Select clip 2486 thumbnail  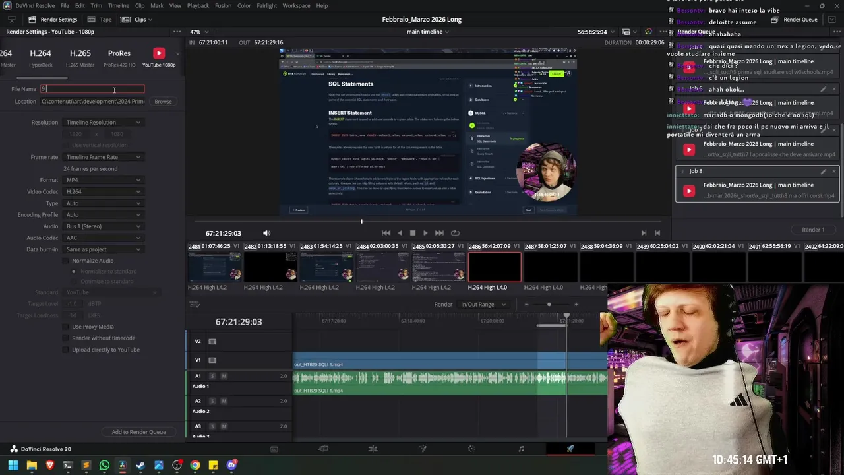click(x=495, y=267)
